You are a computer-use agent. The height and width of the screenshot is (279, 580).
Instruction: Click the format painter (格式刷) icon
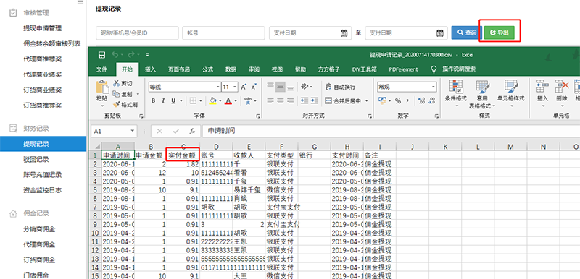coord(117,105)
